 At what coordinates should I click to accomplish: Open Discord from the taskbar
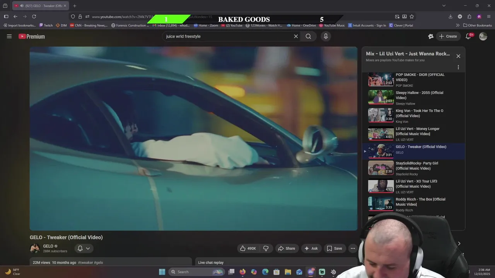click(311, 272)
